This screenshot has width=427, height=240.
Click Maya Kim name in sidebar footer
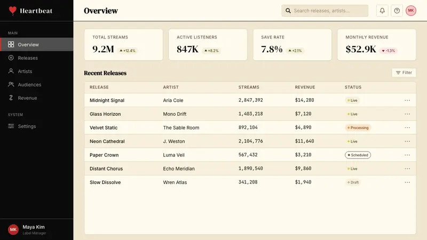[34, 227]
